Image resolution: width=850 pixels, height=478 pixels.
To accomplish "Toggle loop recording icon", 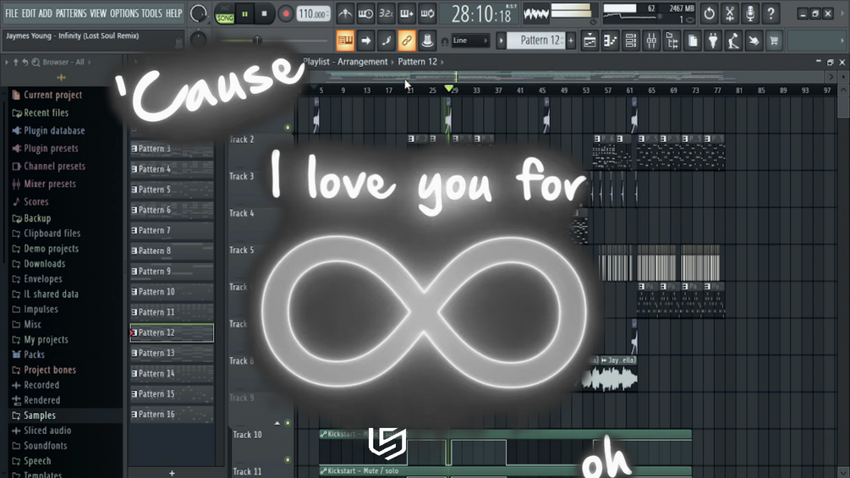I will coord(427,14).
